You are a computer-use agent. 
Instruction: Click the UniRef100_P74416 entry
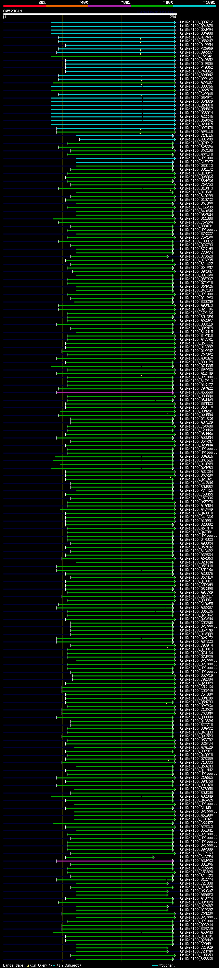(196, 491)
